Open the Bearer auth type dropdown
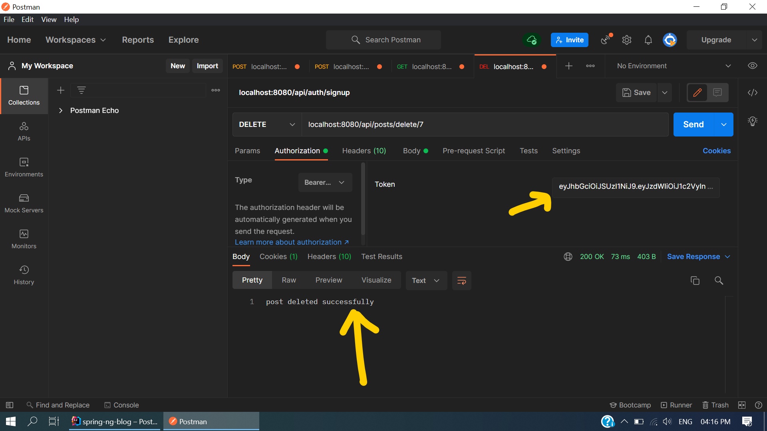The width and height of the screenshot is (767, 431). coord(325,182)
